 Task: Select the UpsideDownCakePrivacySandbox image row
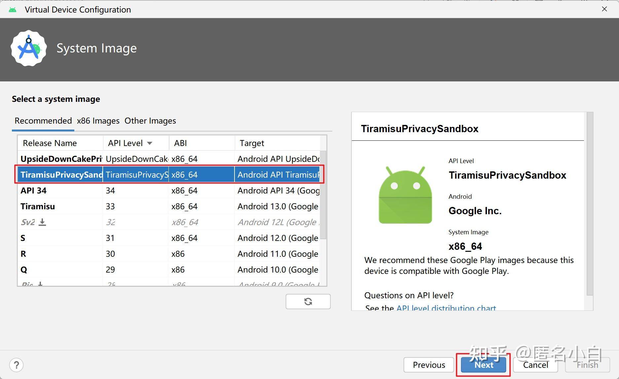point(169,159)
